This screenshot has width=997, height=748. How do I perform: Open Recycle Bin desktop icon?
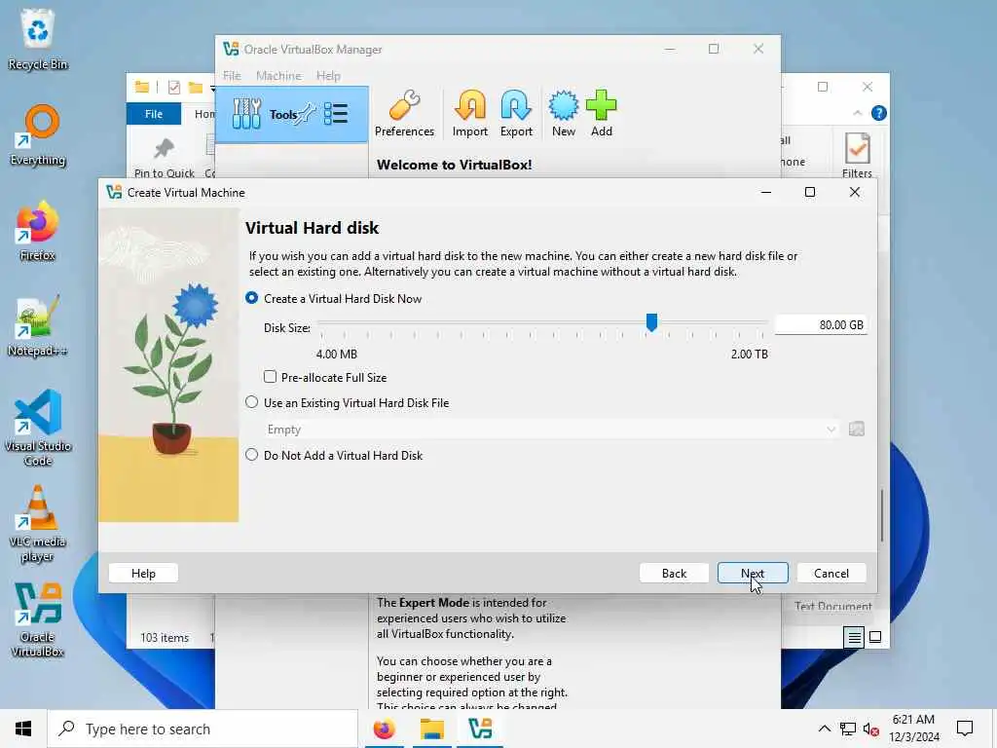coord(38,39)
